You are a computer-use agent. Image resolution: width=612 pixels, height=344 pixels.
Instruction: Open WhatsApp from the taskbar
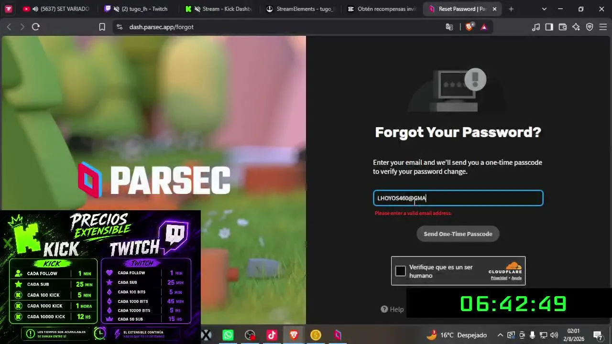228,335
